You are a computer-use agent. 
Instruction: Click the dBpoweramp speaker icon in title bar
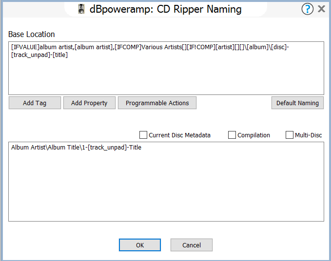pyautogui.click(x=82, y=9)
